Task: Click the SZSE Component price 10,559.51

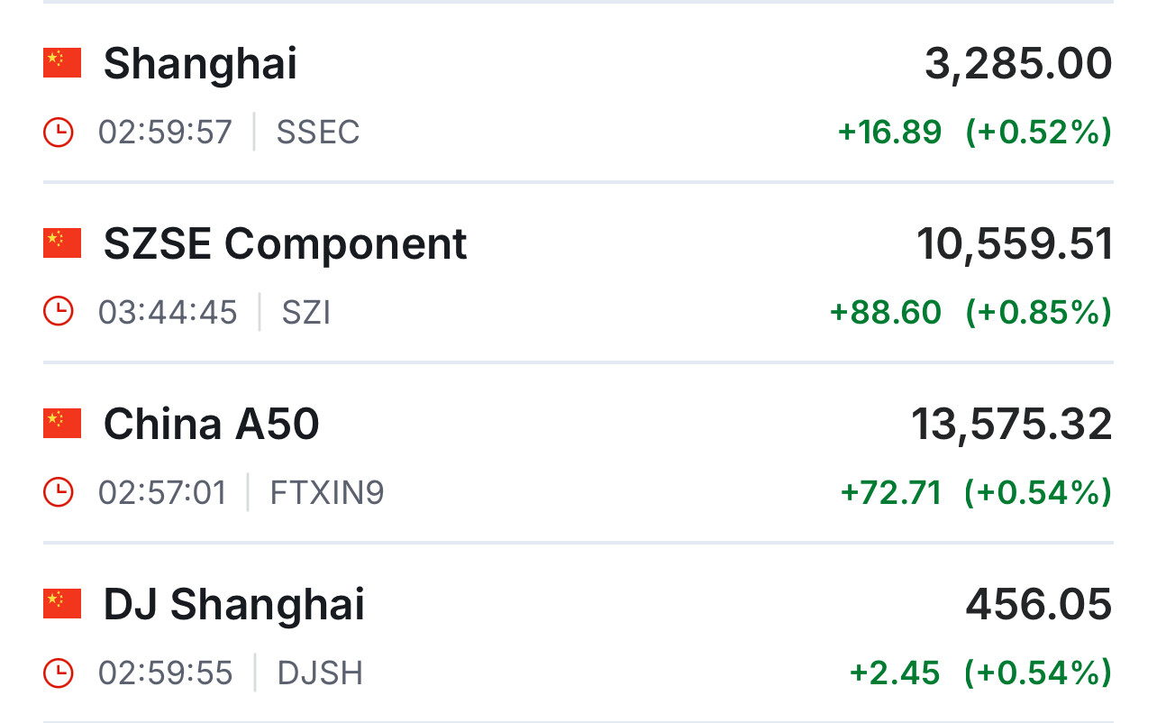Action: [x=1015, y=244]
